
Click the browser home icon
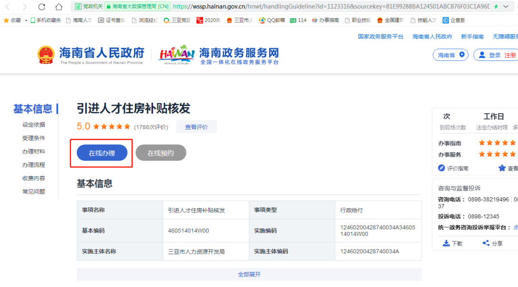click(x=58, y=7)
